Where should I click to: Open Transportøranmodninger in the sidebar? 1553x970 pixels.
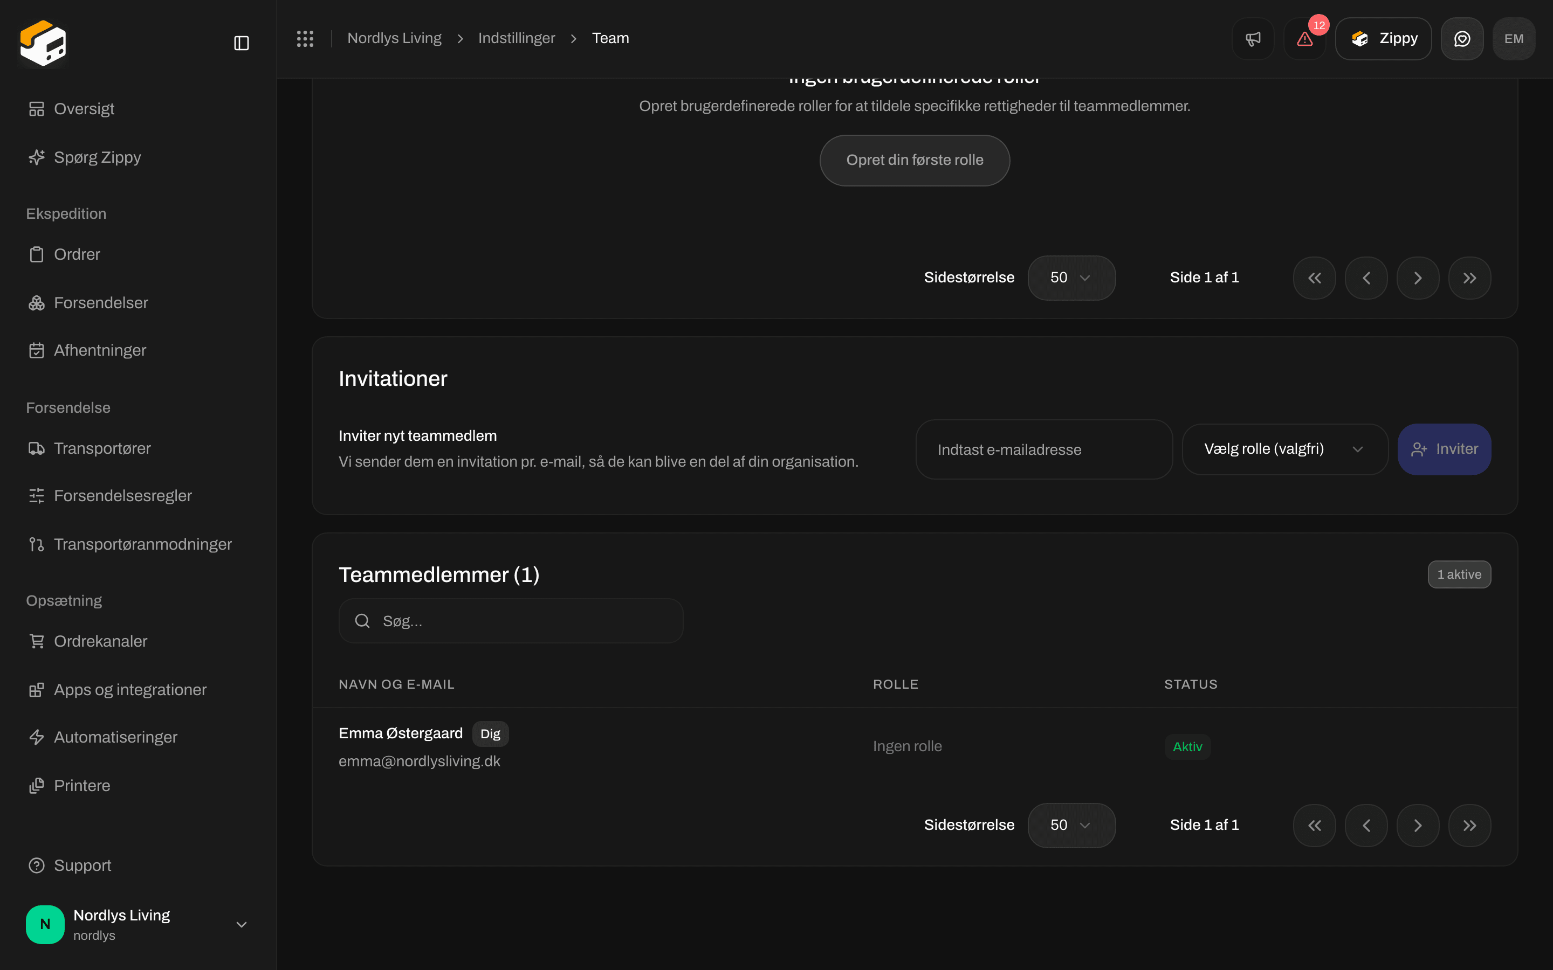pos(138,544)
